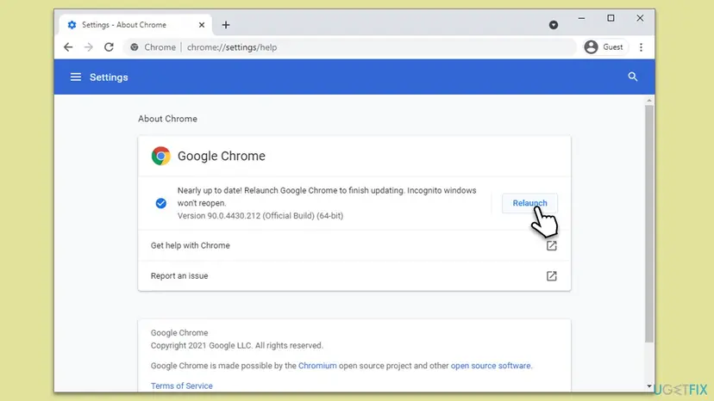Click the Google Chrome logo
The width and height of the screenshot is (714, 401).
160,156
